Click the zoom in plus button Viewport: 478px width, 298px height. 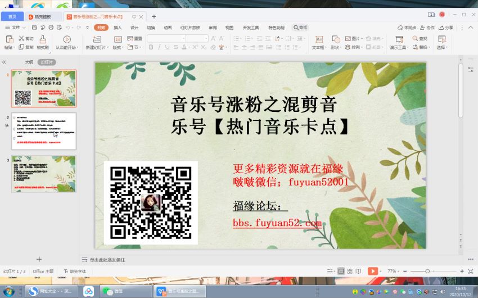[x=462, y=271]
